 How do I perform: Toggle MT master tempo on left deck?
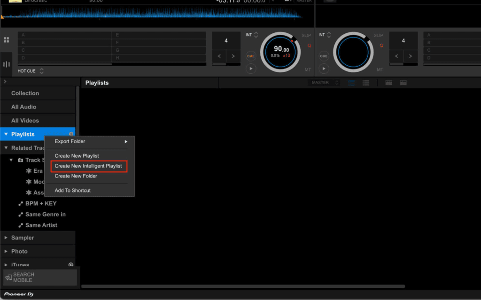click(x=308, y=69)
